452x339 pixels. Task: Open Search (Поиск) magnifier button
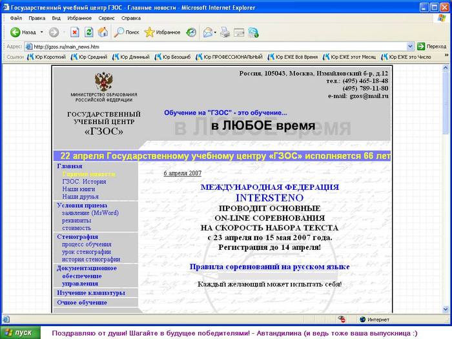tap(127, 32)
